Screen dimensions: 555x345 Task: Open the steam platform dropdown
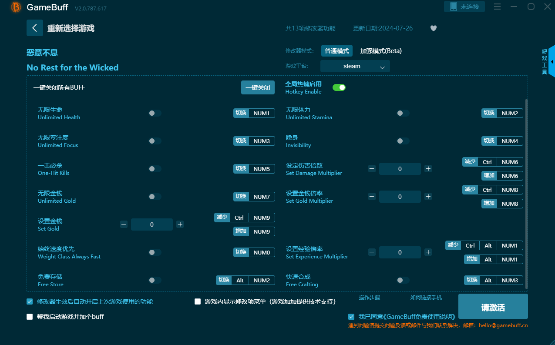click(x=355, y=66)
